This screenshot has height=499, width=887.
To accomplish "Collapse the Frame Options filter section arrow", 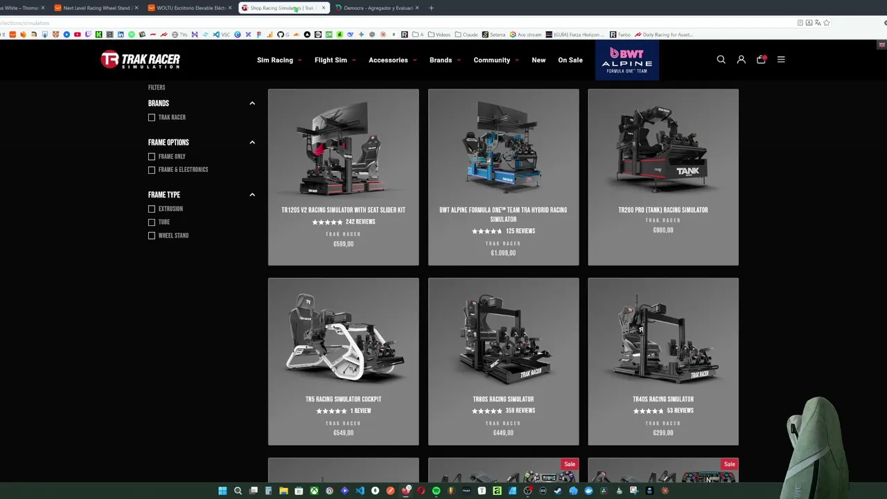I will point(252,142).
